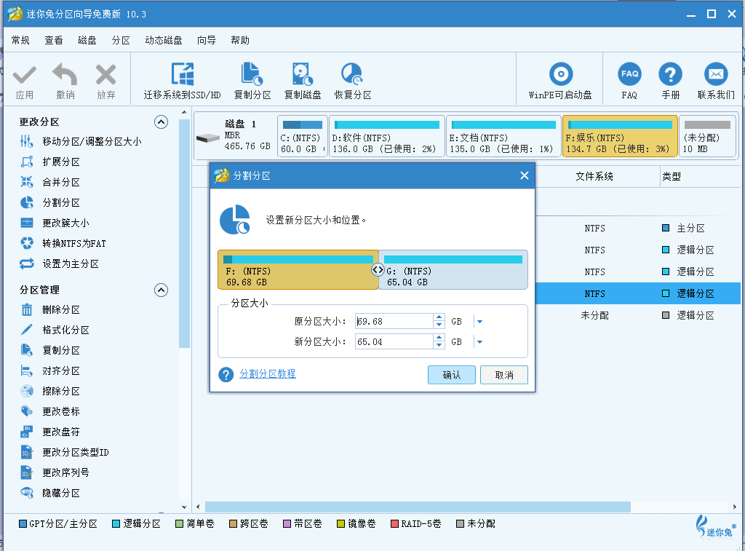This screenshot has width=745, height=551.
Task: Choose Format Partition (格式化分区) in sidebar
Action: pos(65,330)
